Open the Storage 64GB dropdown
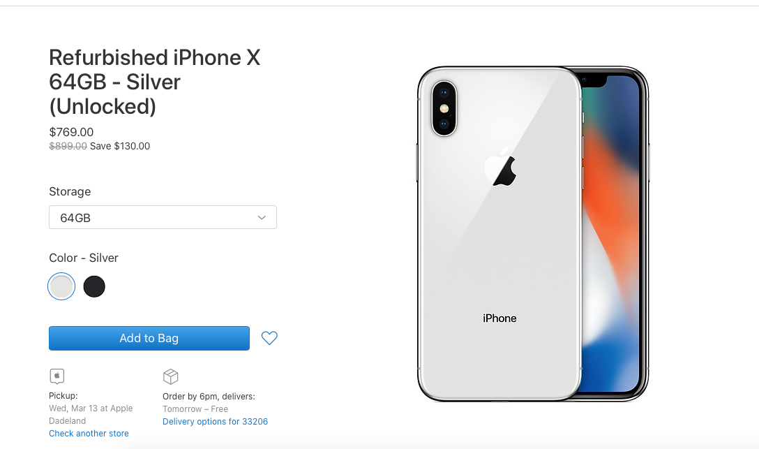Image resolution: width=759 pixels, height=449 pixels. coord(163,217)
